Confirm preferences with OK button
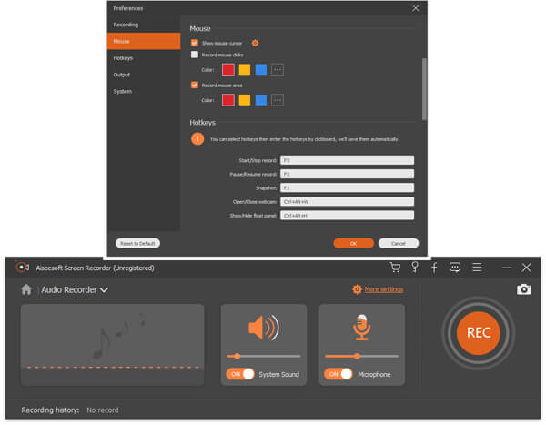 coord(353,243)
